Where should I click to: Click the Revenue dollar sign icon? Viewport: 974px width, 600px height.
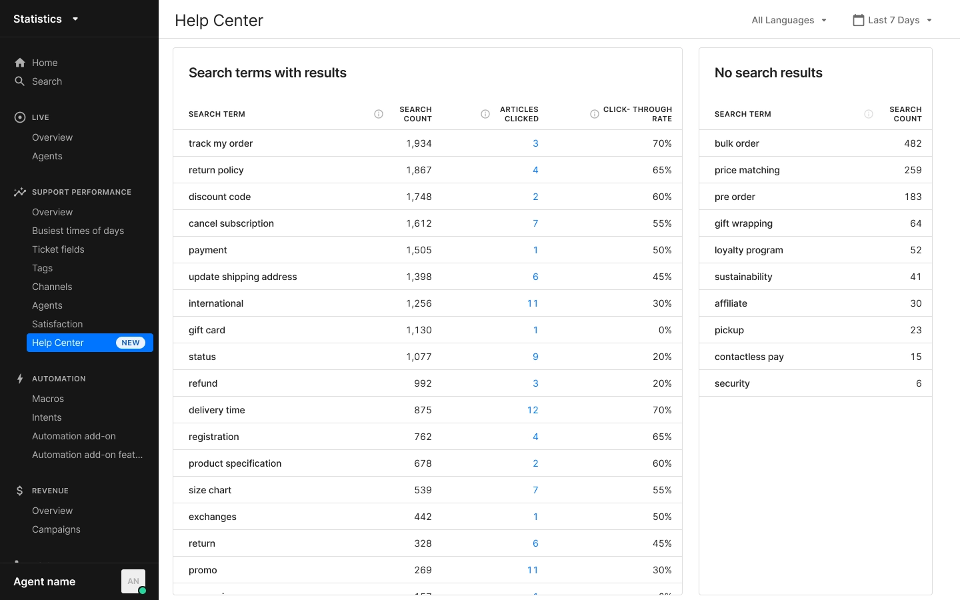[x=20, y=491]
